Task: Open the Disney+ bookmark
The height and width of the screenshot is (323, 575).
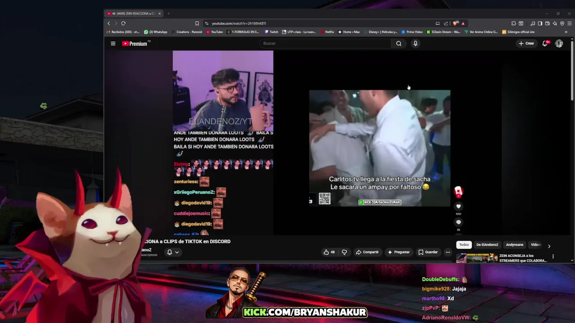Action: [380, 32]
